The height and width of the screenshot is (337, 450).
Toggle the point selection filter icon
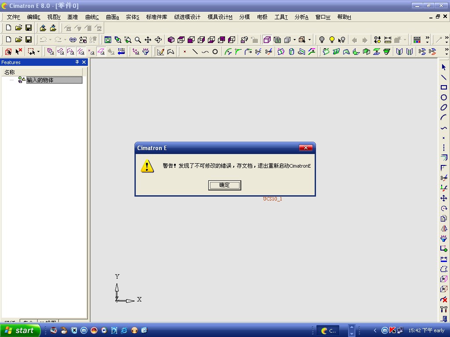coord(91,52)
